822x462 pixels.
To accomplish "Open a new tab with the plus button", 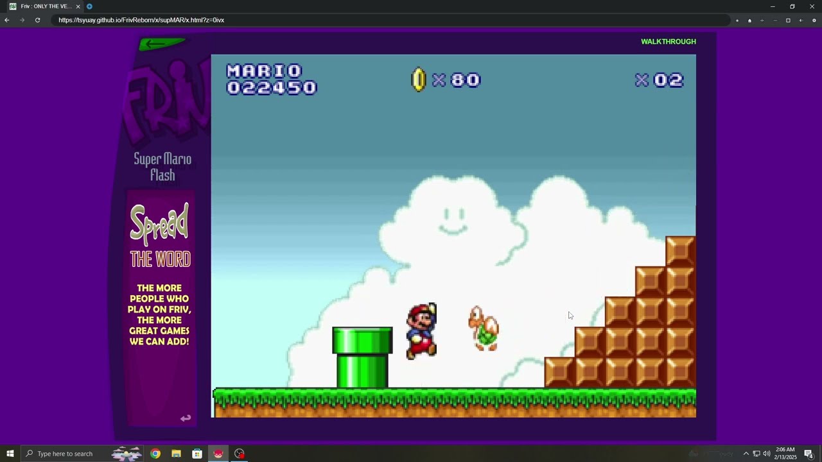I will [x=89, y=6].
